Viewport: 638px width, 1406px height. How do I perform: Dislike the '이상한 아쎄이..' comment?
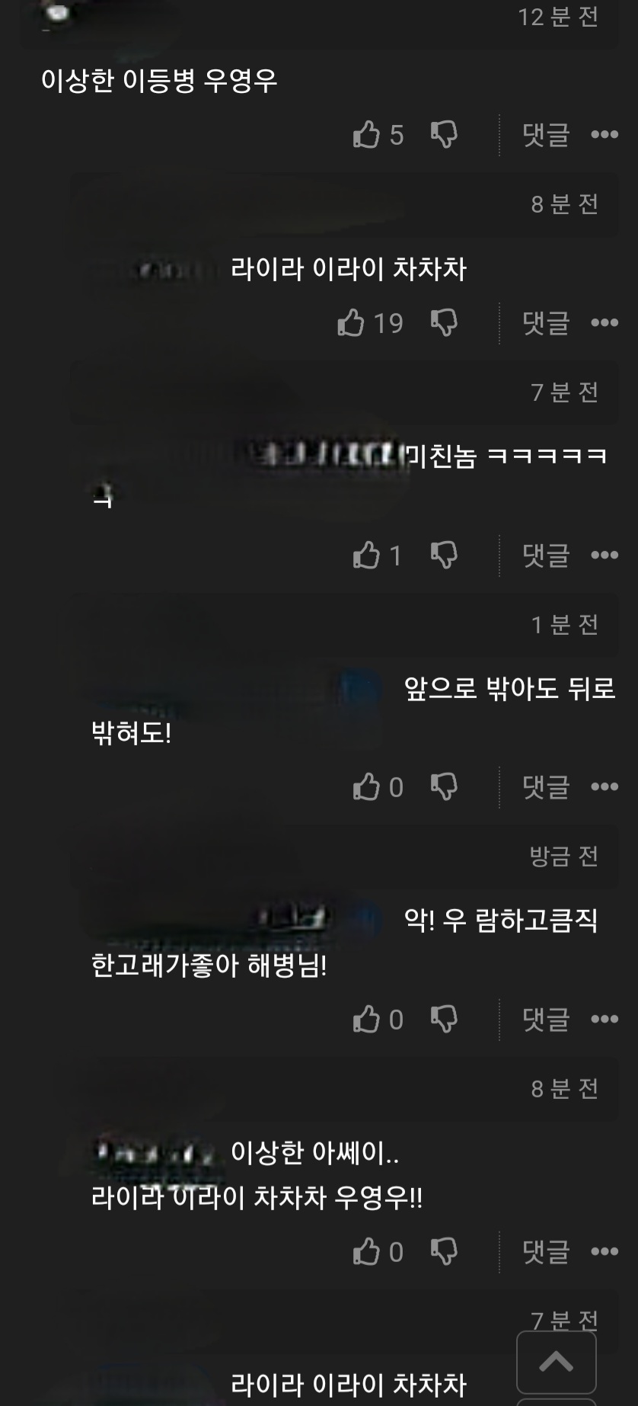click(x=444, y=1251)
